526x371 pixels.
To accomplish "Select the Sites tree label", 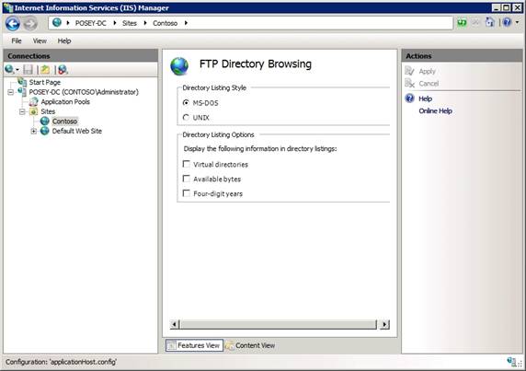I will (48, 111).
